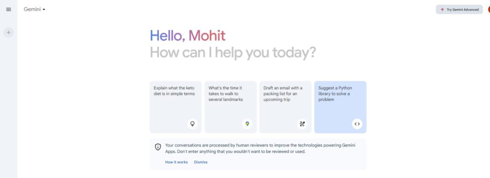Click the pencil draft icon on email card
The height and width of the screenshot is (178, 490).
[x=302, y=123]
